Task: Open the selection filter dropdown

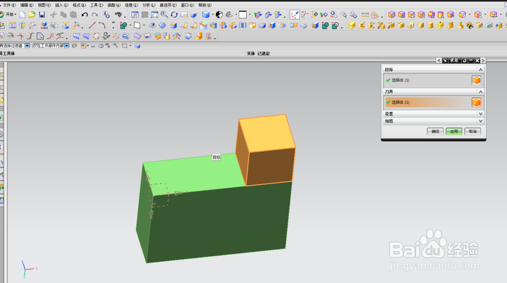Action: point(27,46)
